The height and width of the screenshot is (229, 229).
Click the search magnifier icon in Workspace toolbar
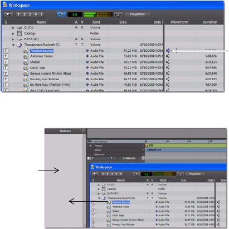8,14
